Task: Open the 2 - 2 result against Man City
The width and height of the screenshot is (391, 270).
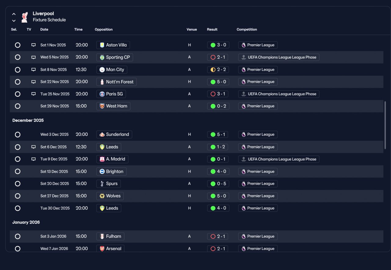Action: click(x=218, y=70)
